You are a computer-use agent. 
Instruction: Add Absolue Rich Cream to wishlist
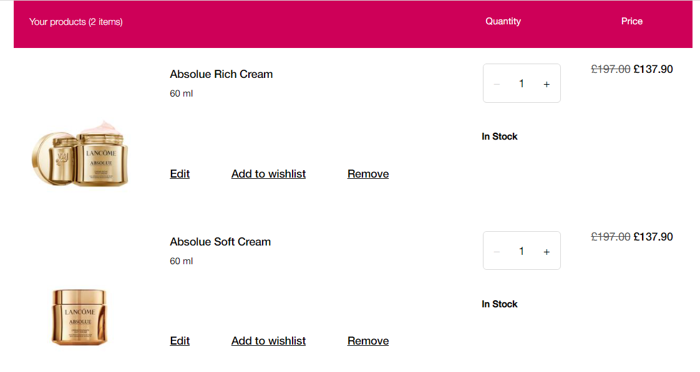point(268,174)
